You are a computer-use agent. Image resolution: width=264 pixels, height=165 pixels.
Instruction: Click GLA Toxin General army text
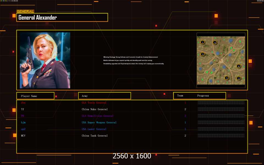(94, 103)
